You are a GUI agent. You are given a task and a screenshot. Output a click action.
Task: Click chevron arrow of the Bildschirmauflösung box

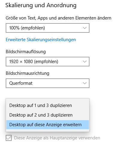(85, 62)
